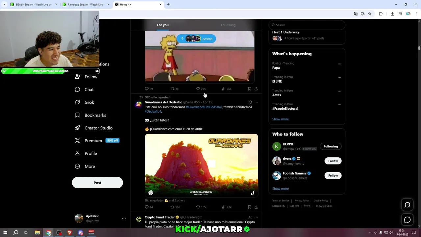Open Creator Studio rocket item

(x=94, y=128)
